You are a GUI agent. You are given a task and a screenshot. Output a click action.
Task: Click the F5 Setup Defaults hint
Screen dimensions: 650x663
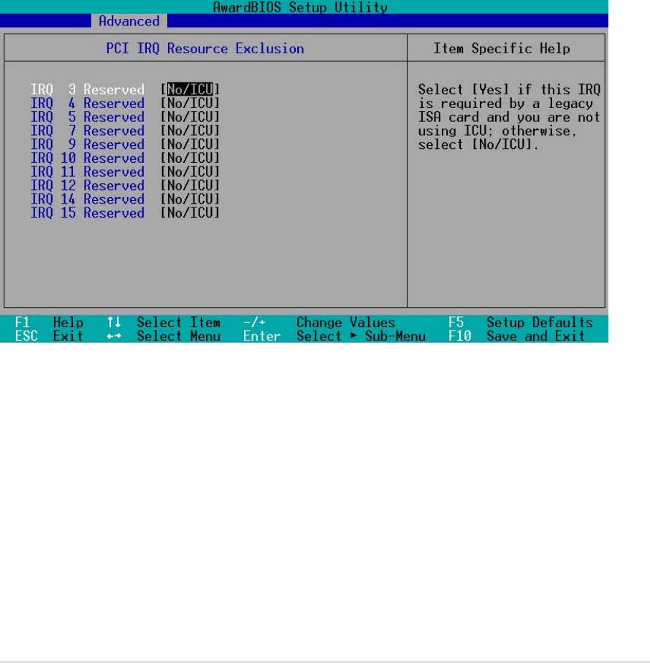tap(521, 323)
